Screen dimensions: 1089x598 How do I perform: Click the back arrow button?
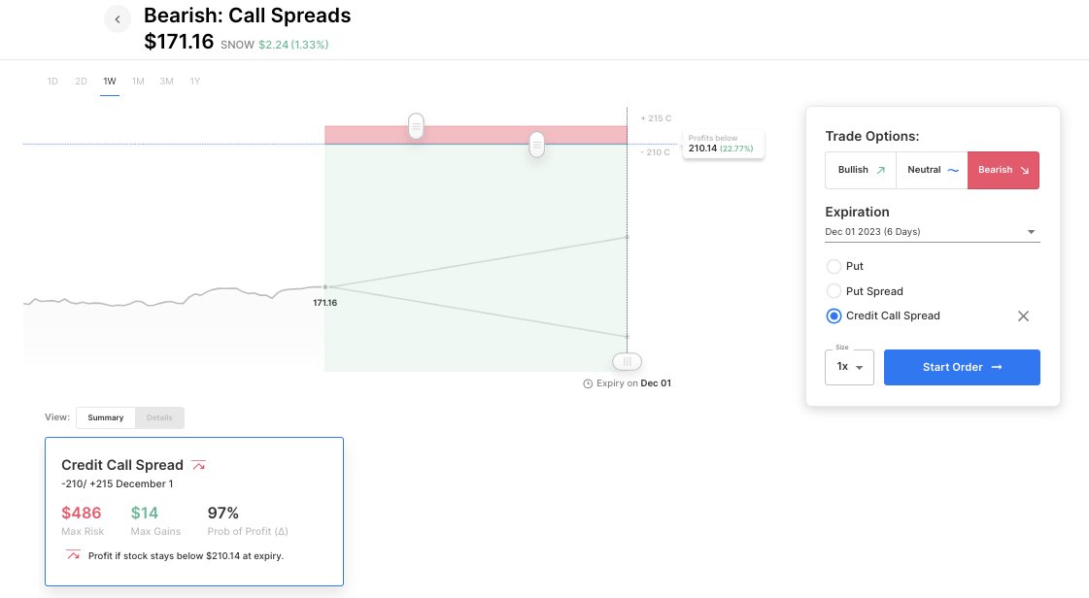(x=118, y=19)
